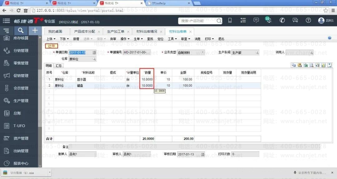The height and width of the screenshot is (179, 337).
Task: Select the 汇总 sub-tab
Action: (58, 66)
